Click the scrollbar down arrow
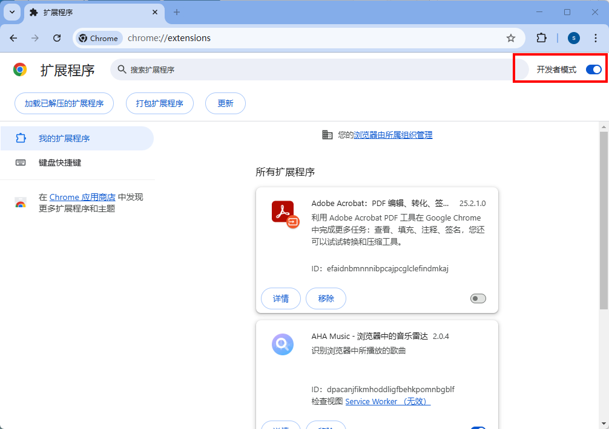The image size is (609, 429). point(604,424)
